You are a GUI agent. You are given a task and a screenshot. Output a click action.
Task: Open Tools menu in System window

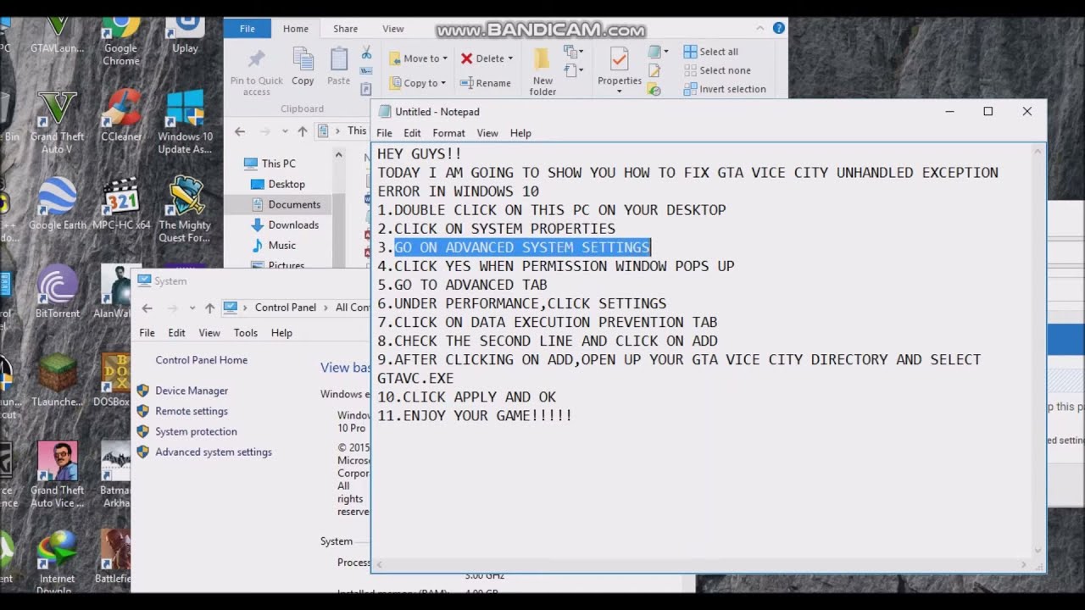tap(246, 333)
